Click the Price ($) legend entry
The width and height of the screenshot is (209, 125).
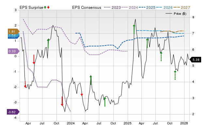pyautogui.click(x=176, y=14)
